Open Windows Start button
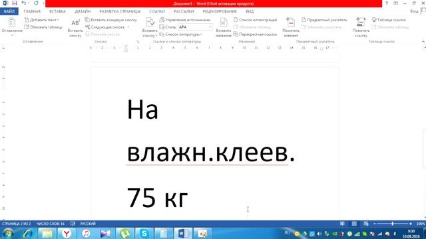Viewport: 426px width, 239px height. (x=8, y=233)
